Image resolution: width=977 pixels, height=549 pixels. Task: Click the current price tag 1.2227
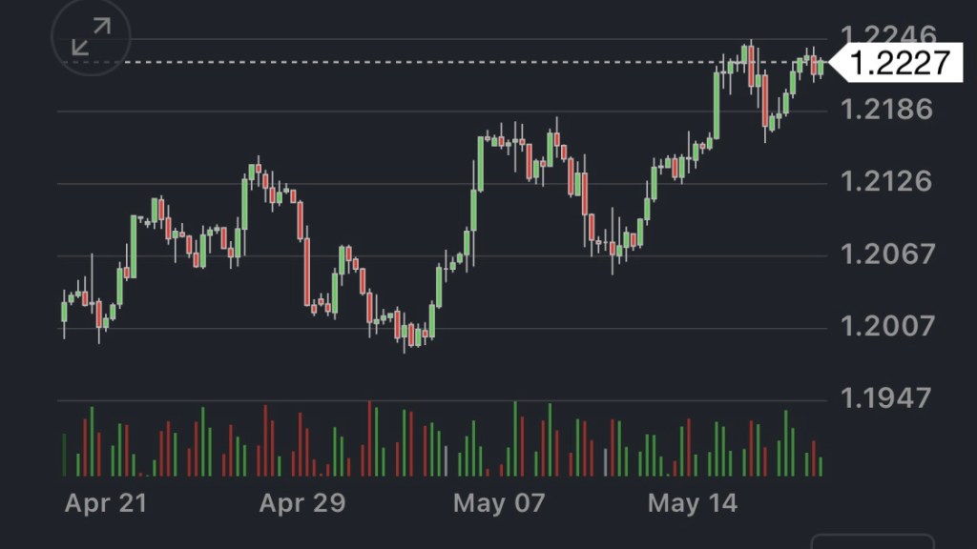coord(899,63)
